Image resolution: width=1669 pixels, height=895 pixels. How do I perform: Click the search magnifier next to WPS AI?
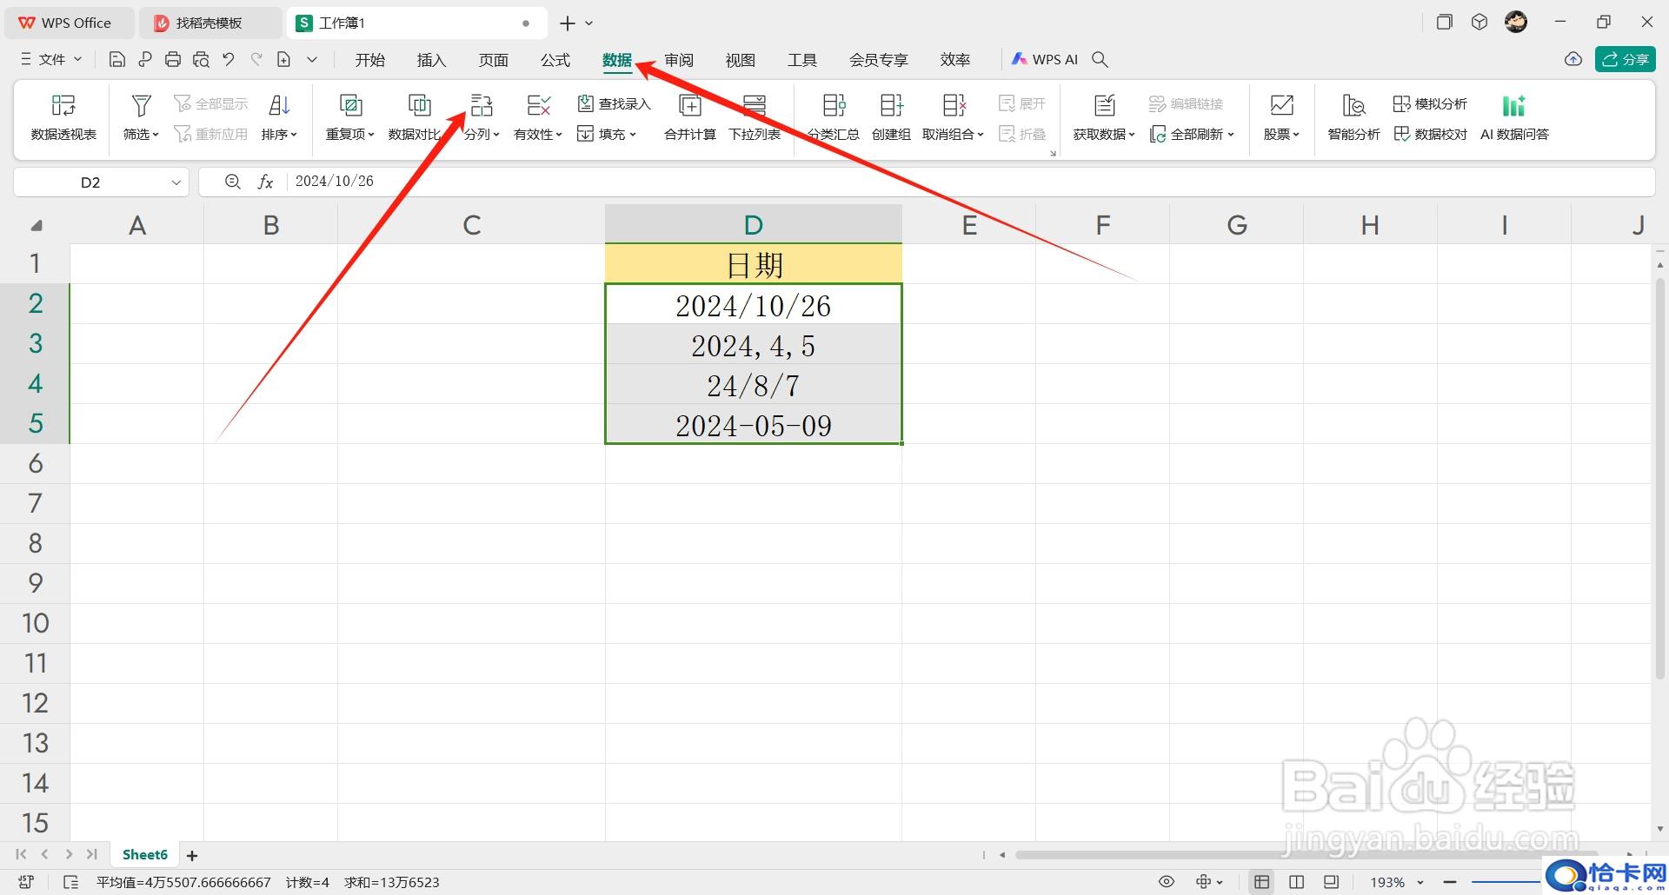point(1100,59)
